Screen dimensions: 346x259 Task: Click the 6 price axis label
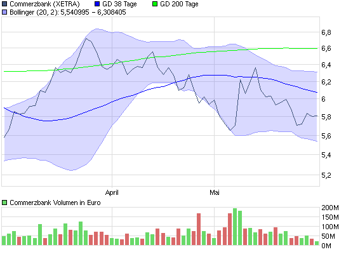coord(323,99)
